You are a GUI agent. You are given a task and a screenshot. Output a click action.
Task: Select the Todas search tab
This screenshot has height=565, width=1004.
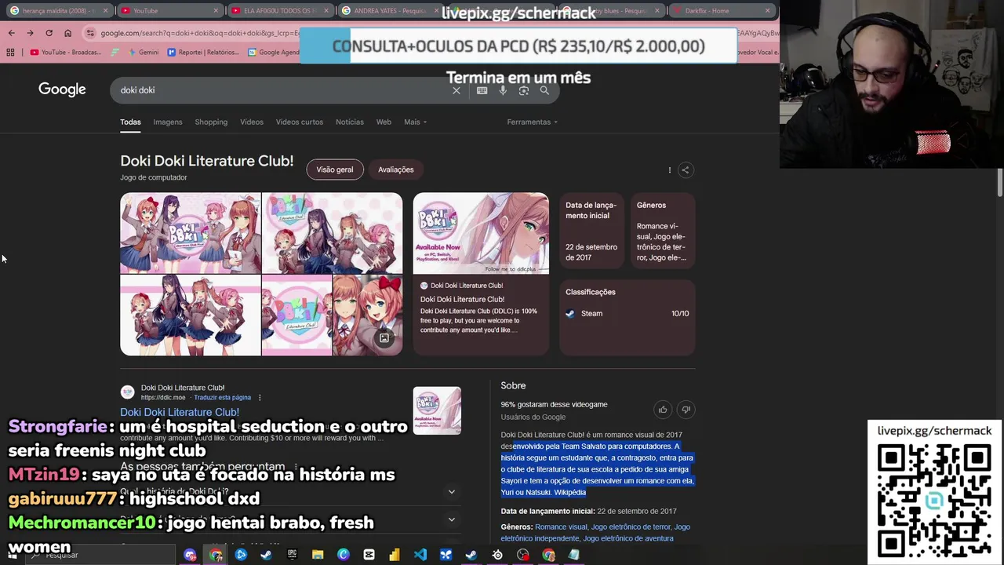[130, 122]
